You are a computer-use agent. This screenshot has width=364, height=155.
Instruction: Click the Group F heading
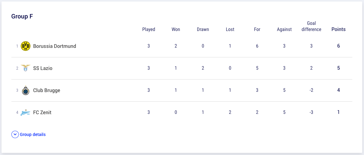point(22,17)
